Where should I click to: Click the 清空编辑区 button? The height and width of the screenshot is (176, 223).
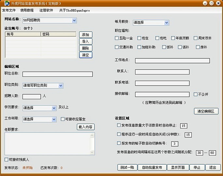tap(206, 111)
